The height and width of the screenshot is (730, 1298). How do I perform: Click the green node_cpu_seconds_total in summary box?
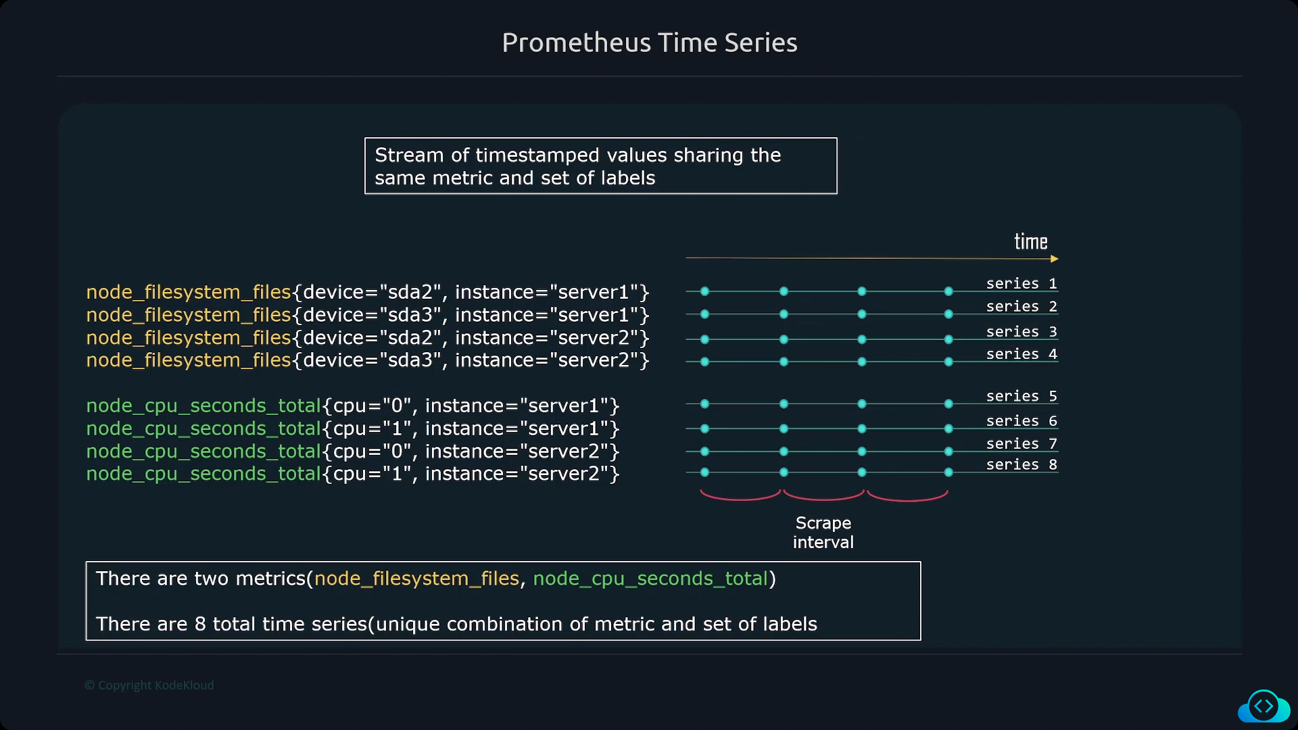650,579
